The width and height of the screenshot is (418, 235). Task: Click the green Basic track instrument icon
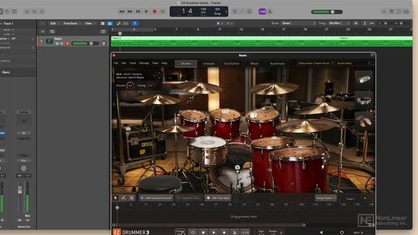click(50, 41)
